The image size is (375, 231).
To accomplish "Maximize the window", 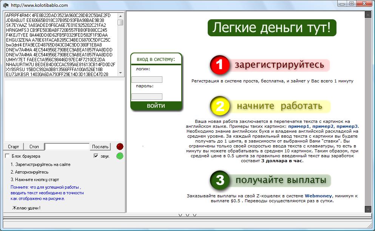I will [x=351, y=3].
